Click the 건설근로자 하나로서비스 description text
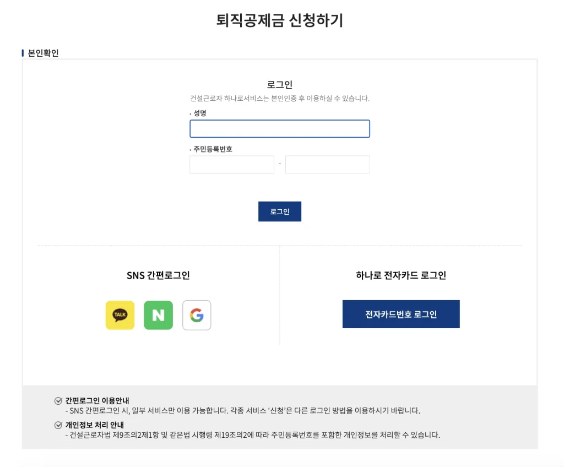This screenshot has height=467, width=564. tap(280, 99)
